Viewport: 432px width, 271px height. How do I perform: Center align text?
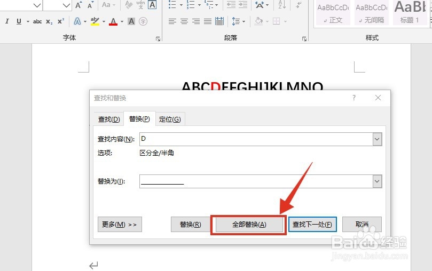click(184, 21)
